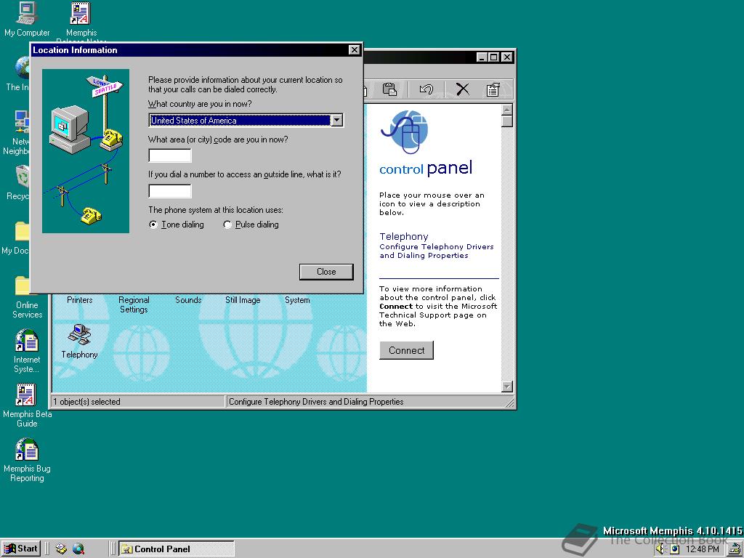Image resolution: width=744 pixels, height=558 pixels.
Task: Select Still Image item in Control Panel
Action: [x=243, y=300]
